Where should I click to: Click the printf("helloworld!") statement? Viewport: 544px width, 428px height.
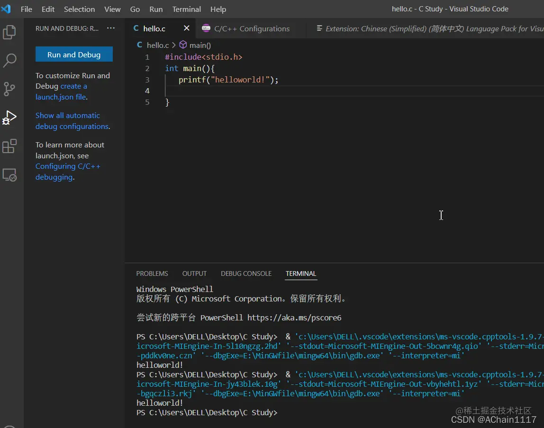(228, 80)
